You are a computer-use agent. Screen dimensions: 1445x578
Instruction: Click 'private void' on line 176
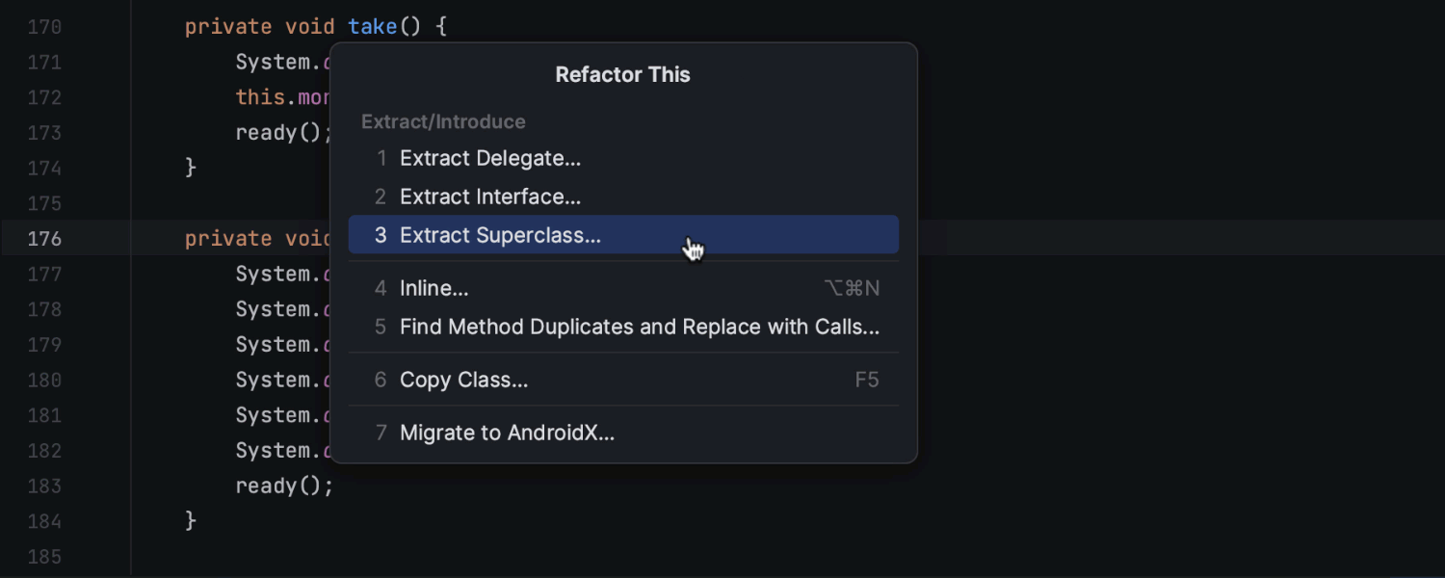click(x=255, y=239)
